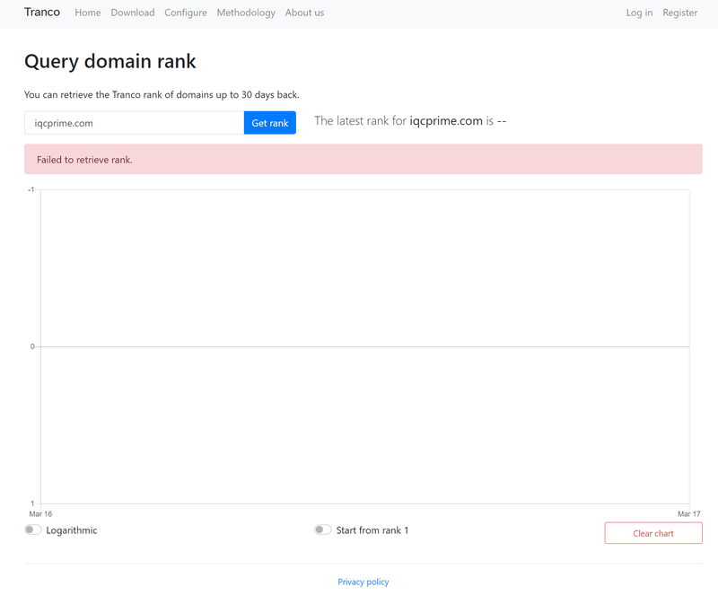Click the Failed to retrieve rank alert
The height and width of the screenshot is (595, 718).
tap(363, 159)
